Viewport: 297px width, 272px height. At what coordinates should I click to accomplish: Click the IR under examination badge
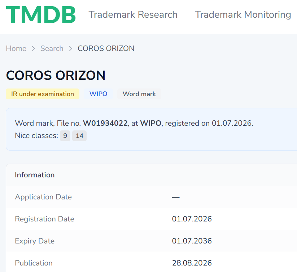pos(43,94)
